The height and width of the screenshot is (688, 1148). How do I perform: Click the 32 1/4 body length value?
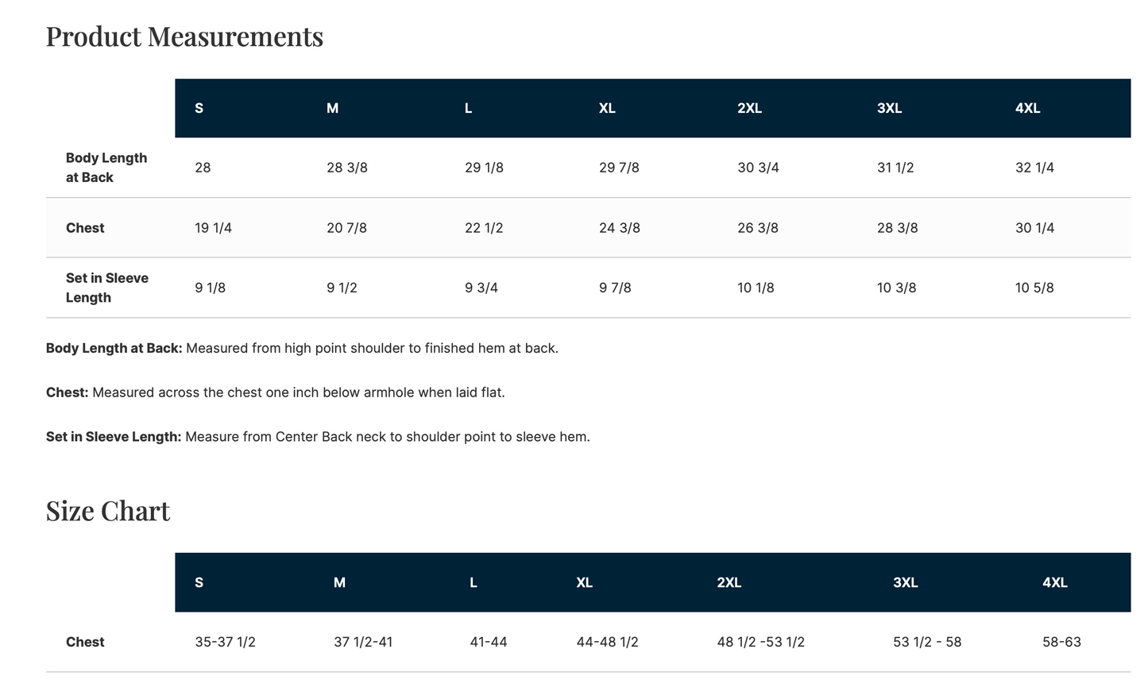click(x=1034, y=168)
